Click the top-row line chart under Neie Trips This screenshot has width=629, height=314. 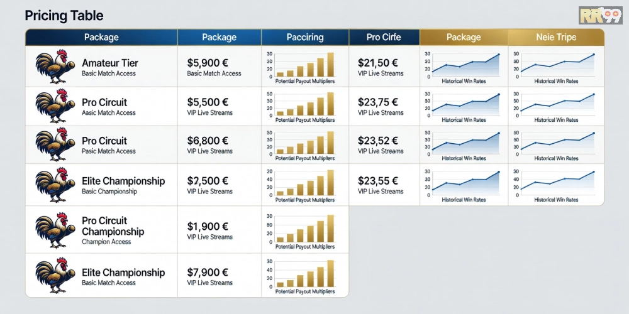[x=556, y=64]
